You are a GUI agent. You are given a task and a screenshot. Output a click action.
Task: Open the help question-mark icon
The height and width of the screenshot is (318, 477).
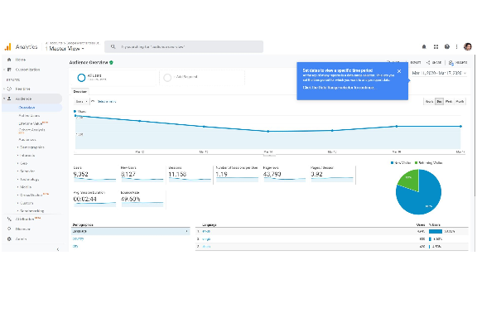pyautogui.click(x=447, y=46)
